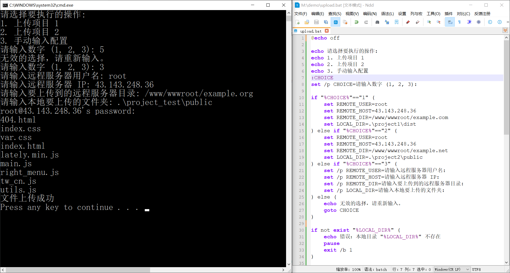Click the 反馈注册 menu link

482,14
